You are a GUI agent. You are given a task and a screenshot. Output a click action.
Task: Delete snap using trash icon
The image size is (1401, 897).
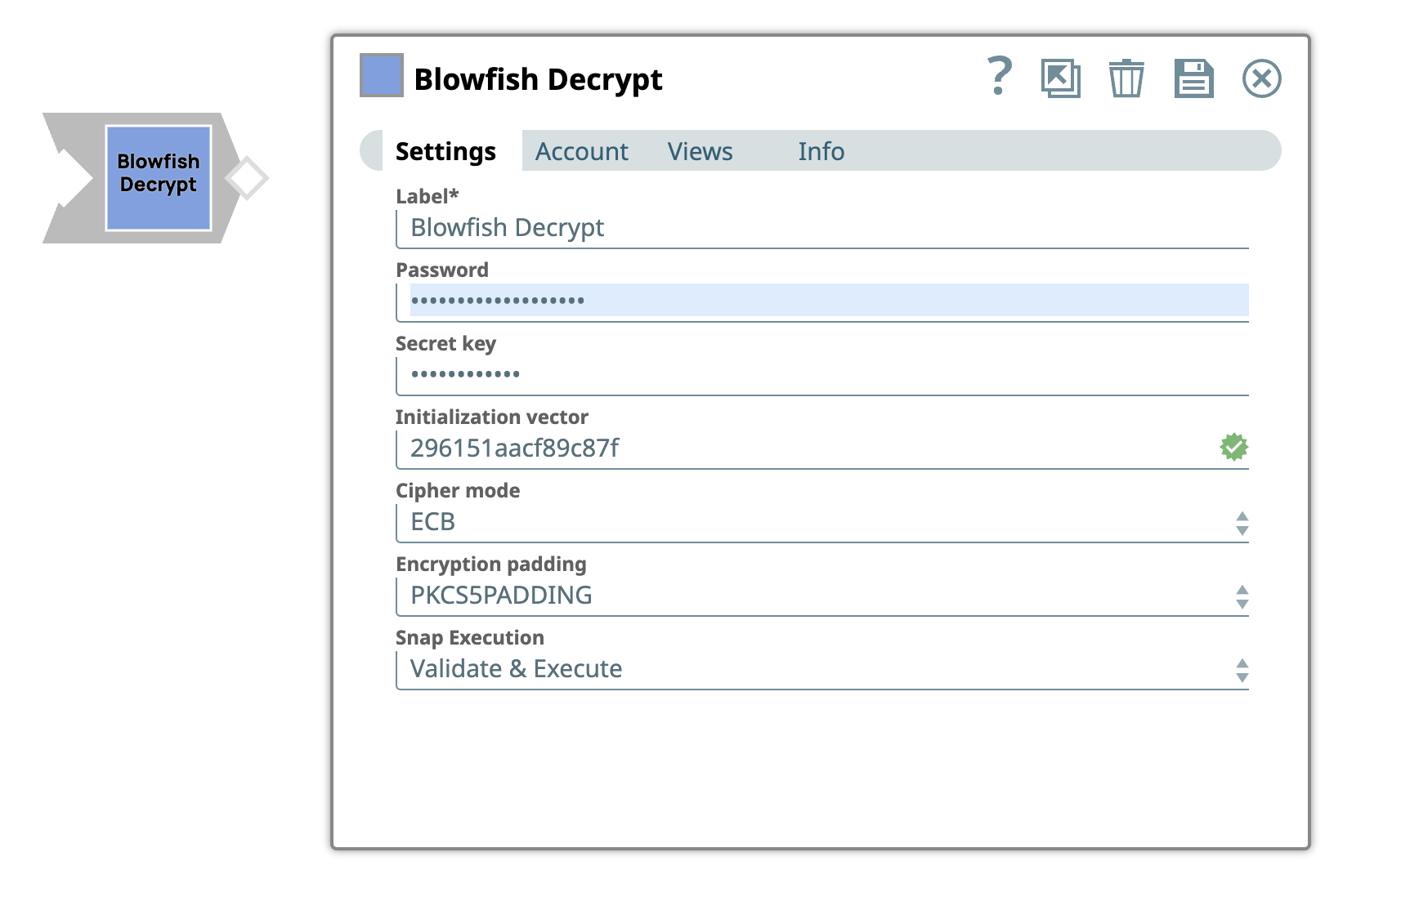[x=1126, y=79]
